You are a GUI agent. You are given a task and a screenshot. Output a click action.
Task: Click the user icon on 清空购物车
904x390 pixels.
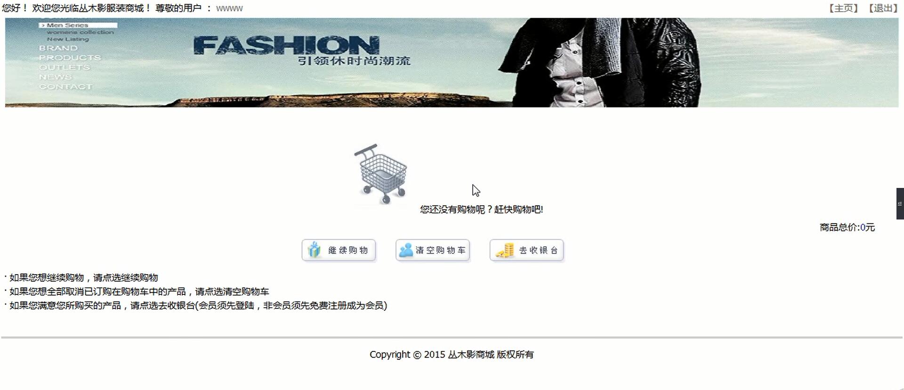tap(406, 250)
